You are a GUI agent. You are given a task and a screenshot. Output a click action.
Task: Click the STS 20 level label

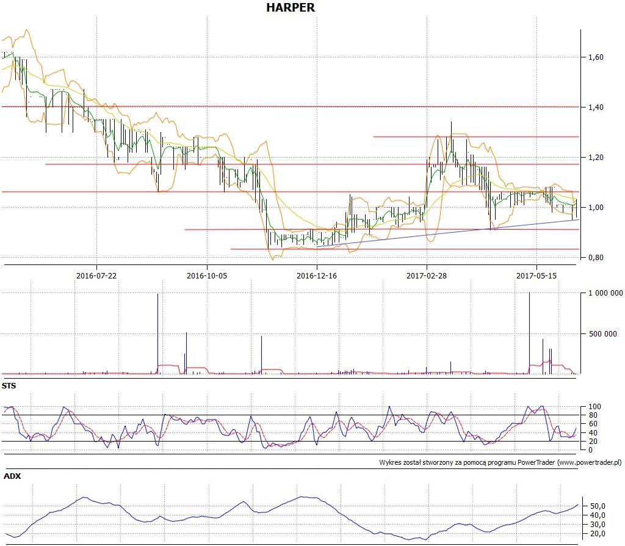pyautogui.click(x=593, y=441)
